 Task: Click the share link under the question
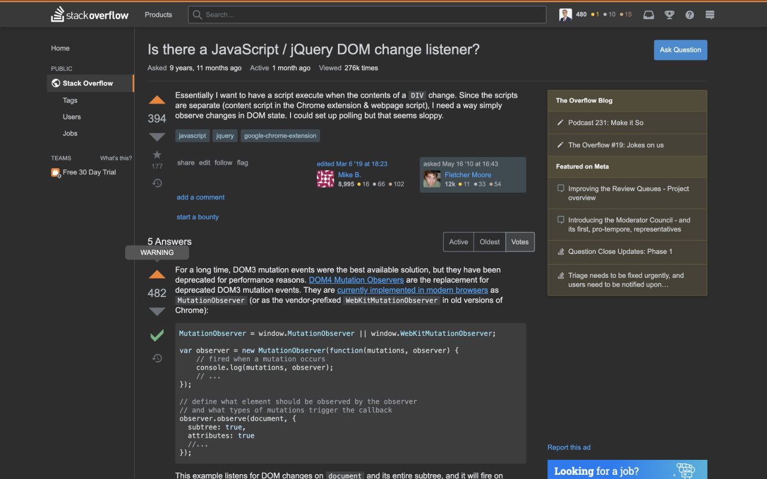click(x=186, y=163)
